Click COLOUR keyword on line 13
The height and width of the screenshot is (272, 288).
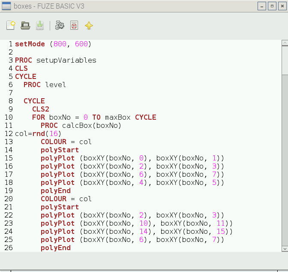(54, 142)
